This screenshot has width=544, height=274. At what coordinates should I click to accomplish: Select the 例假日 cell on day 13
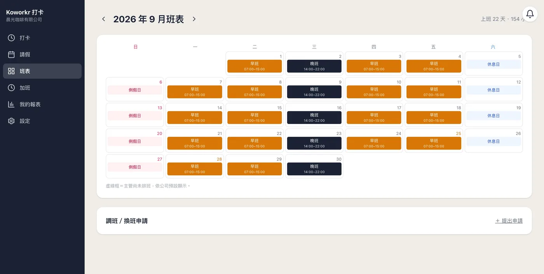click(x=135, y=116)
